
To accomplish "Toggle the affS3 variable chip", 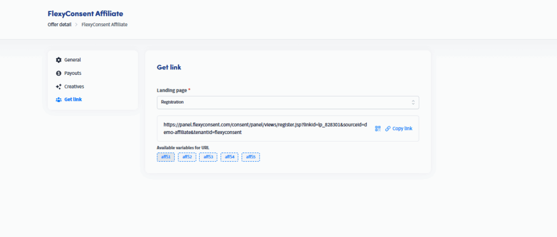I will point(208,157).
